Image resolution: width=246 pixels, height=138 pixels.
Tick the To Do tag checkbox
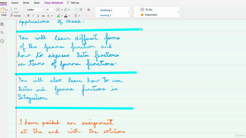tap(142, 10)
